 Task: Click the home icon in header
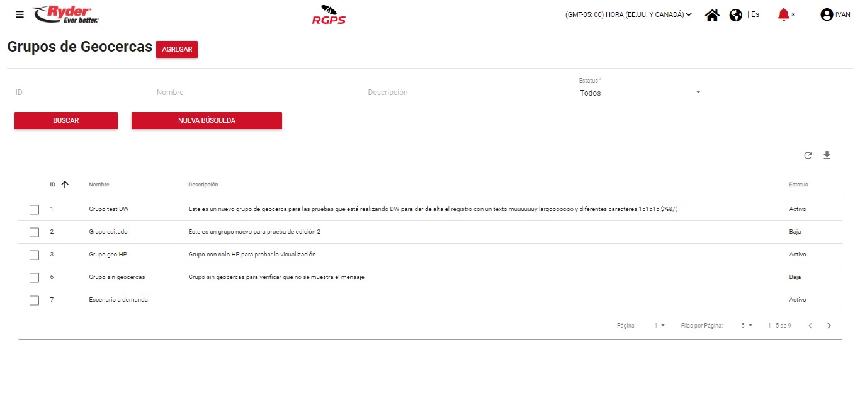coord(712,15)
